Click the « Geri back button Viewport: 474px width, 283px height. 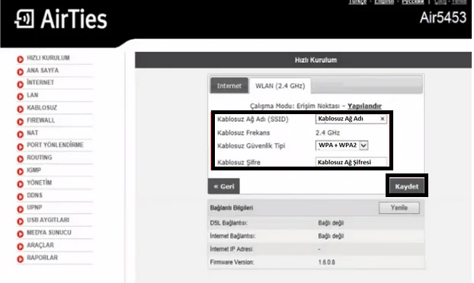click(224, 186)
